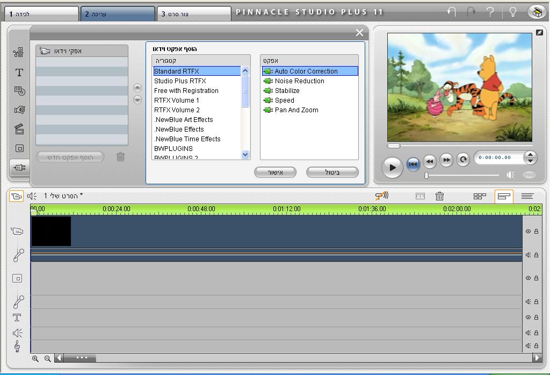Click the split clip razor icon
Image resolution: width=550 pixels, height=375 pixels.
pyautogui.click(x=420, y=196)
